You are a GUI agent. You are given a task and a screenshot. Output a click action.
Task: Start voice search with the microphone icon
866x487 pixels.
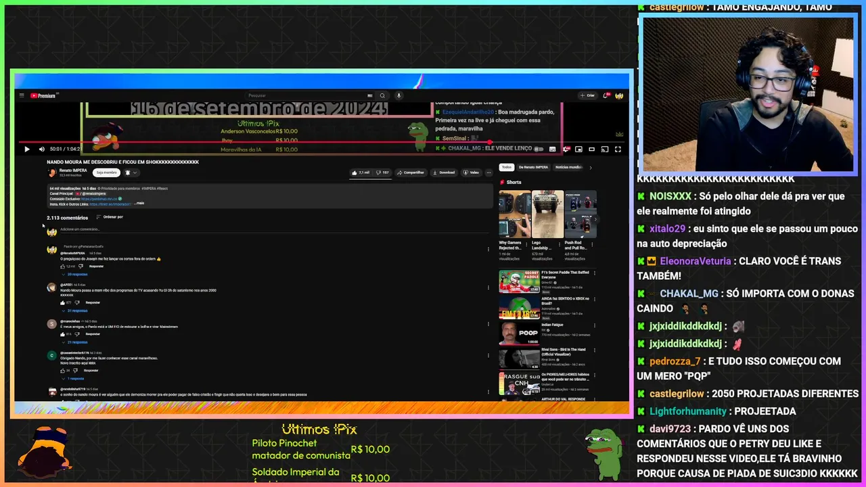(398, 95)
